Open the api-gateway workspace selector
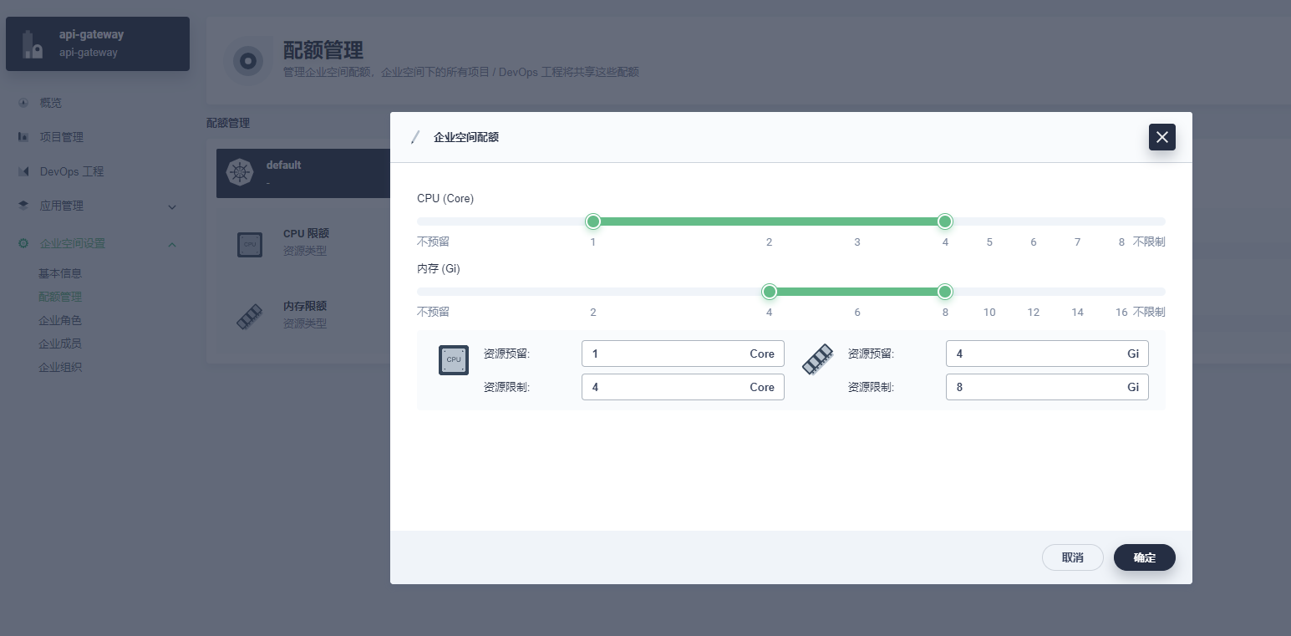1291x636 pixels. (98, 43)
